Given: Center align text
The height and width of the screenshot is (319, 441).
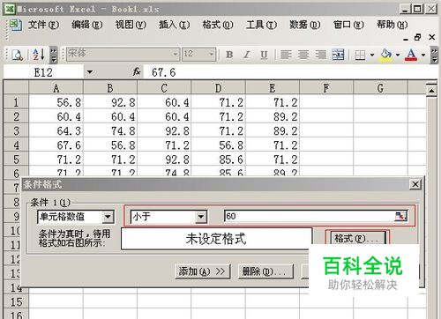Looking at the screenshot, I should (x=303, y=55).
